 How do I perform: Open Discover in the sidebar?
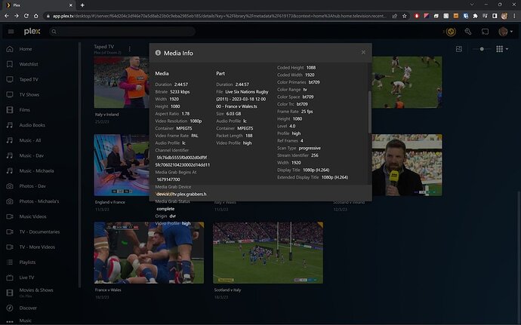click(28, 308)
